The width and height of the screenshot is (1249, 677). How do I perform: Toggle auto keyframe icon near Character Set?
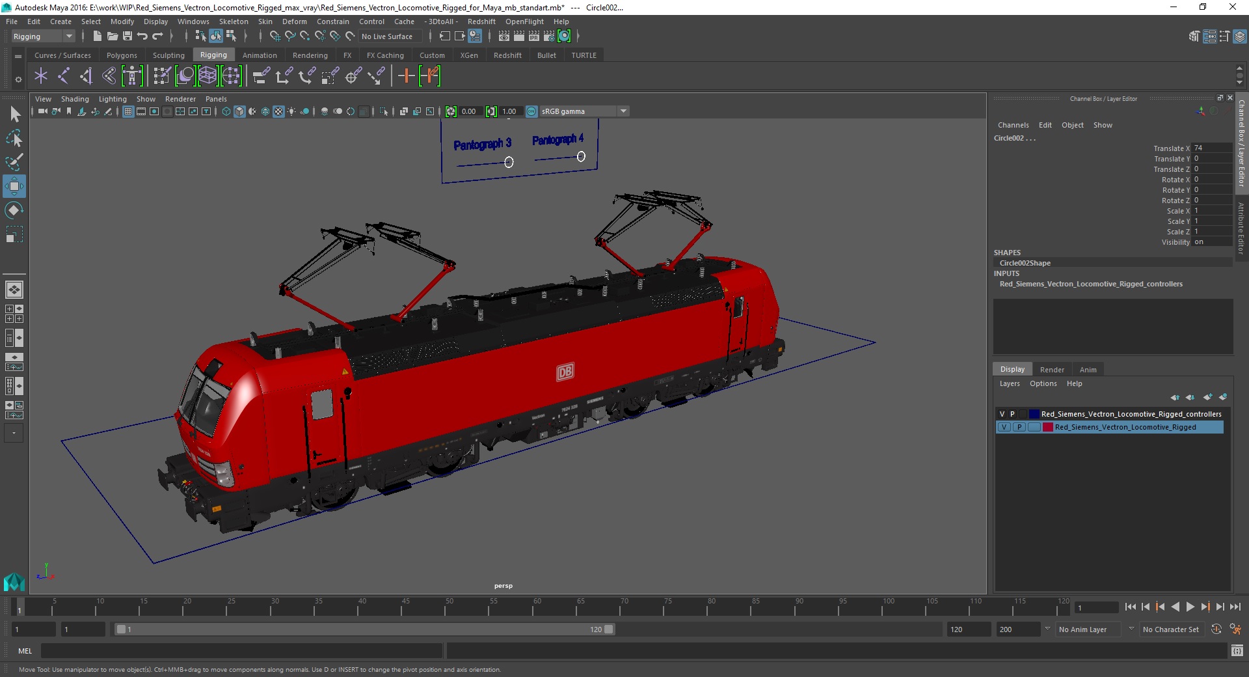(1216, 629)
